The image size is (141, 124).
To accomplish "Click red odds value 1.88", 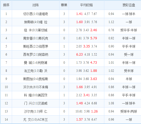I will (x=94, y=71).
